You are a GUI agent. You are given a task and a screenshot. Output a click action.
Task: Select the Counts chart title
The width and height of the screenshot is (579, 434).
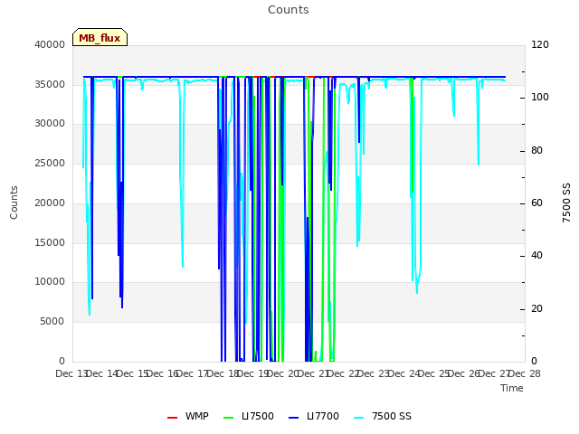(x=289, y=10)
